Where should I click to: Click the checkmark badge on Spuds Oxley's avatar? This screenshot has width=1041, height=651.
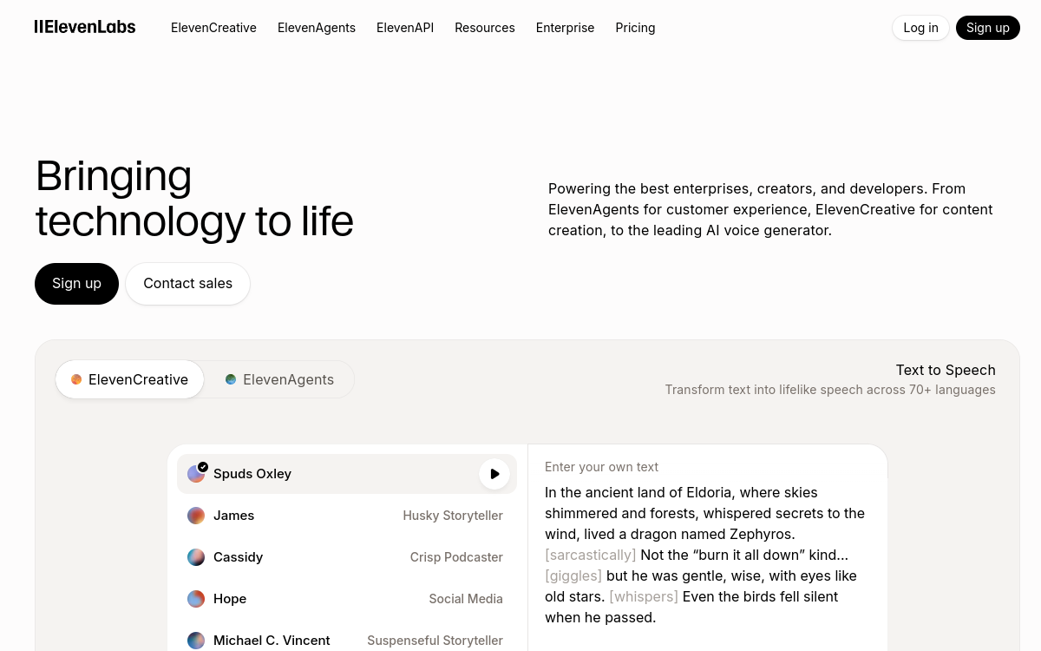click(203, 466)
